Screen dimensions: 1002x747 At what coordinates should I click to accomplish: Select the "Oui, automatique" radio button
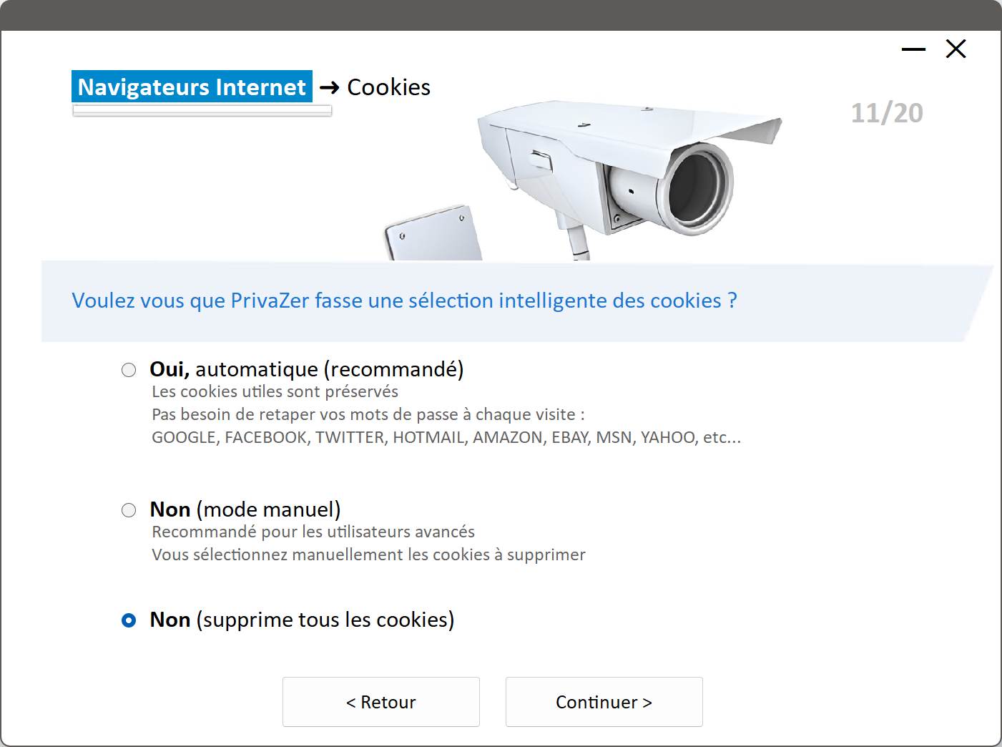click(x=129, y=370)
